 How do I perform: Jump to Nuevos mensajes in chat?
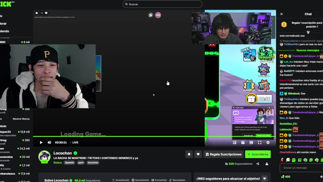308,50
